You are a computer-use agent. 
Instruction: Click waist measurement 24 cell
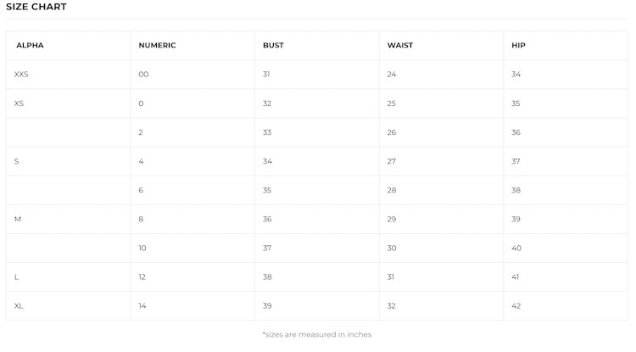(392, 75)
